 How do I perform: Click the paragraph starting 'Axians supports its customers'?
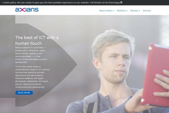(x=31, y=55)
